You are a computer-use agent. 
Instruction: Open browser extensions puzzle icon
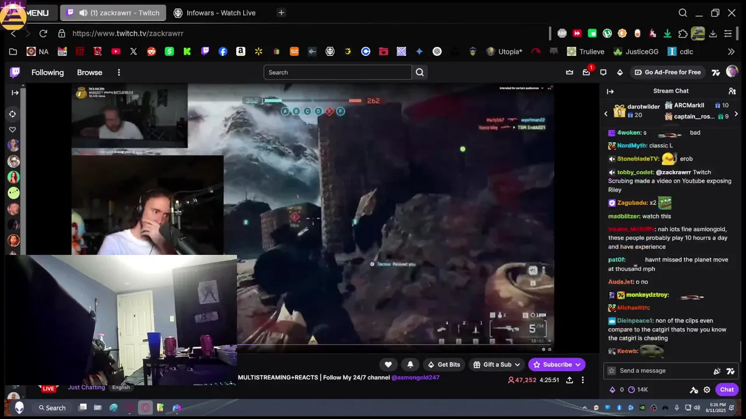pyautogui.click(x=683, y=33)
